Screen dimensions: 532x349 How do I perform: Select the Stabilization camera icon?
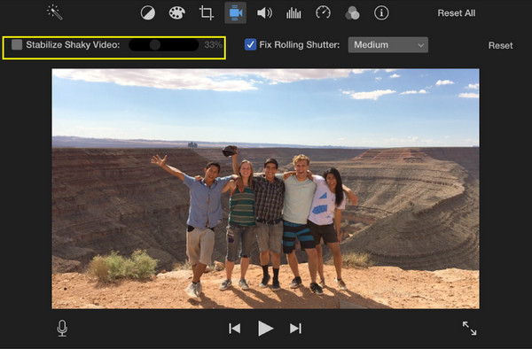236,13
